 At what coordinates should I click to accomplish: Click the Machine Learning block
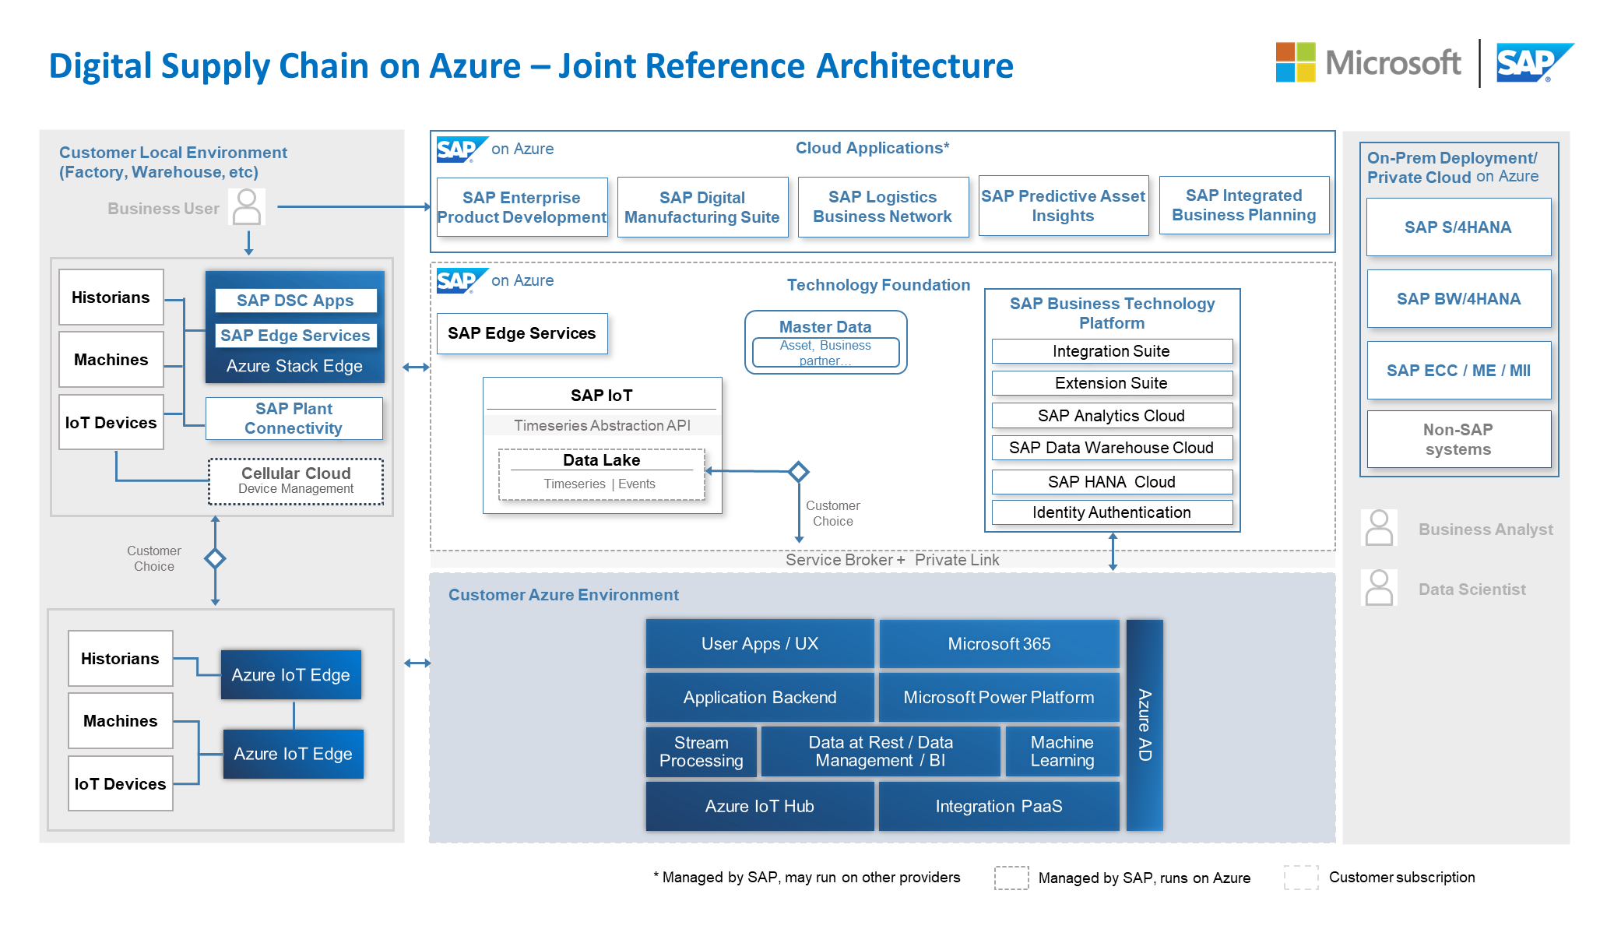1062,751
